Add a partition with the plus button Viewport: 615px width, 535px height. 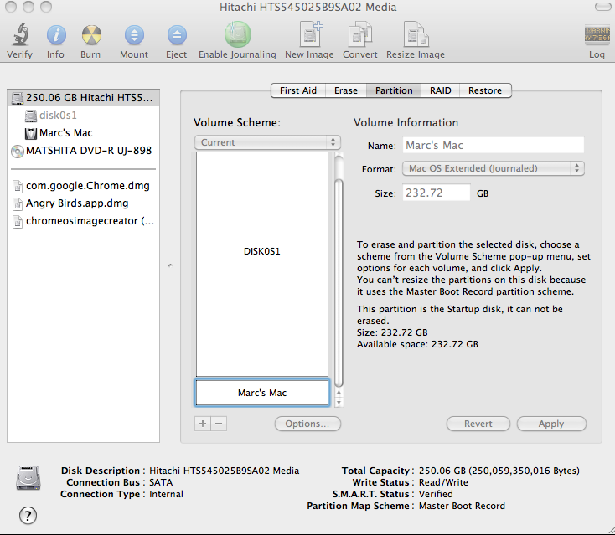(203, 424)
